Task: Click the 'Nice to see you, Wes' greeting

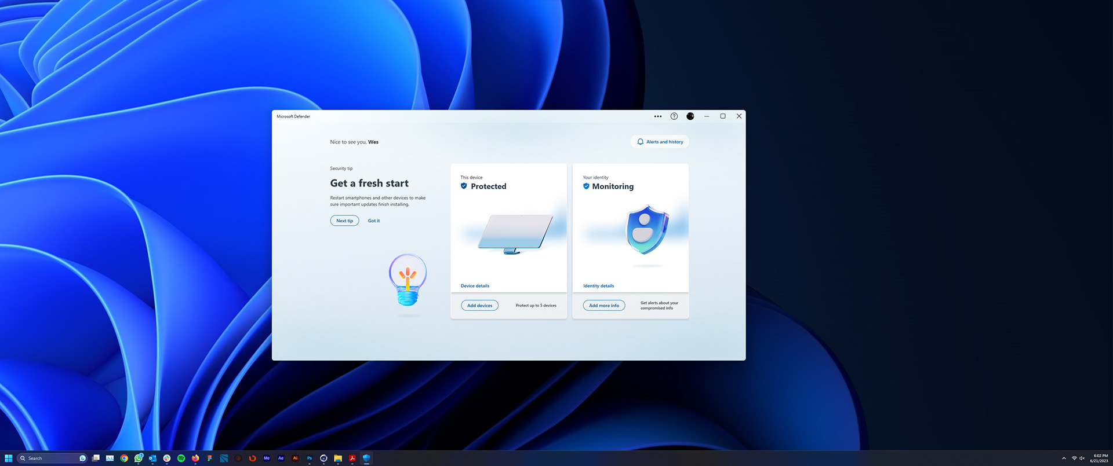Action: (354, 142)
